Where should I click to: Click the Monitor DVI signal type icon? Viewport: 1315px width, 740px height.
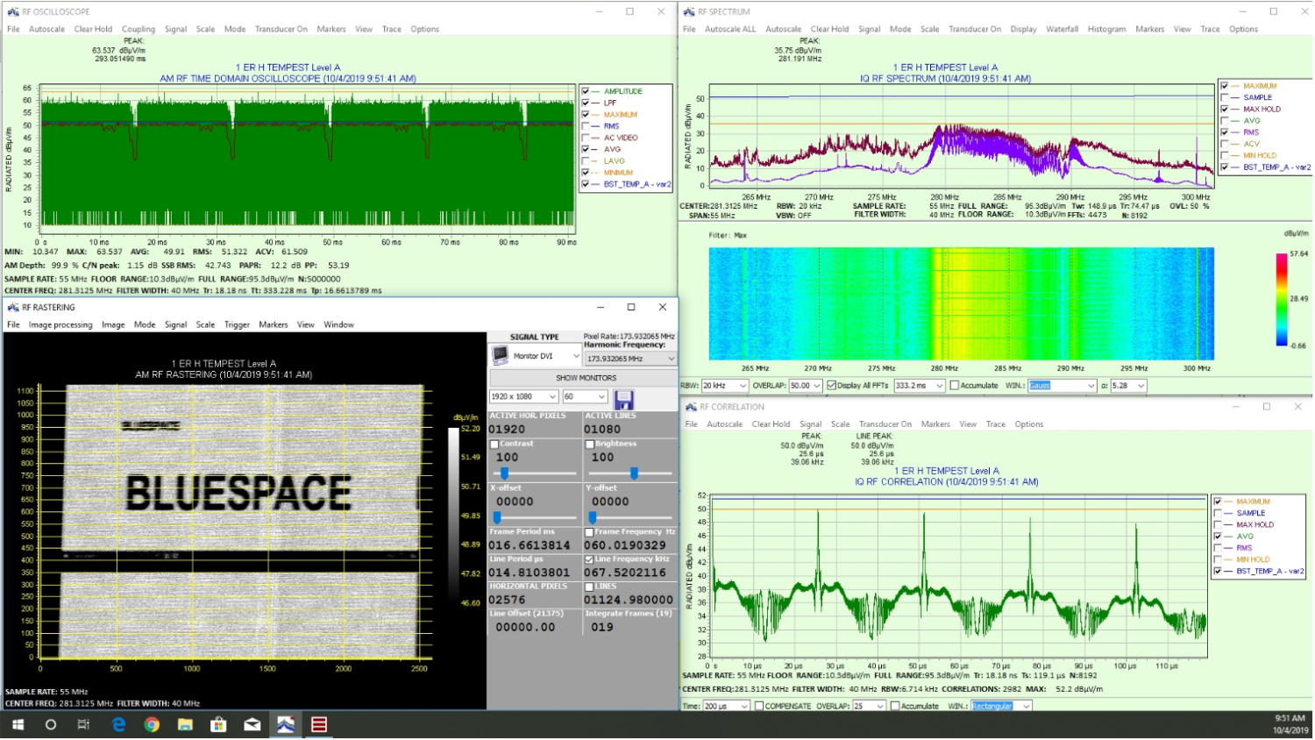pyautogui.click(x=500, y=356)
